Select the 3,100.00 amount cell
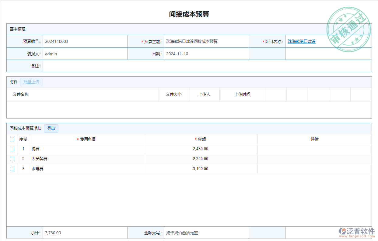378x241 pixels. 201,169
